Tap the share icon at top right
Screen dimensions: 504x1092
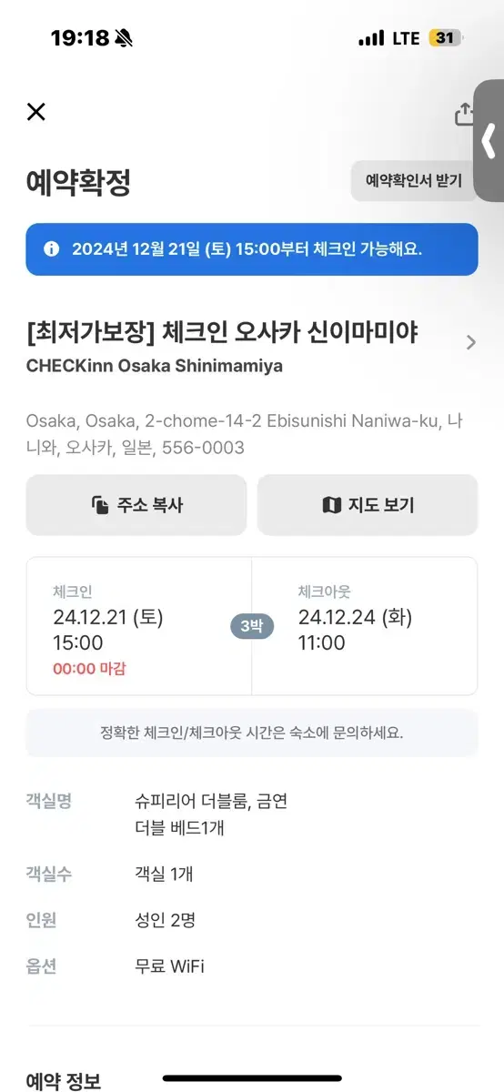tap(464, 113)
